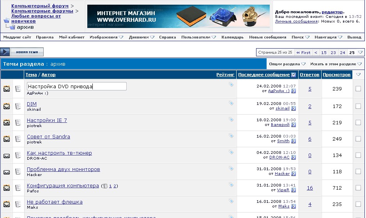The image size is (366, 218).
Task: Click the OVERHARD.RU shop banner
Action: click(179, 16)
